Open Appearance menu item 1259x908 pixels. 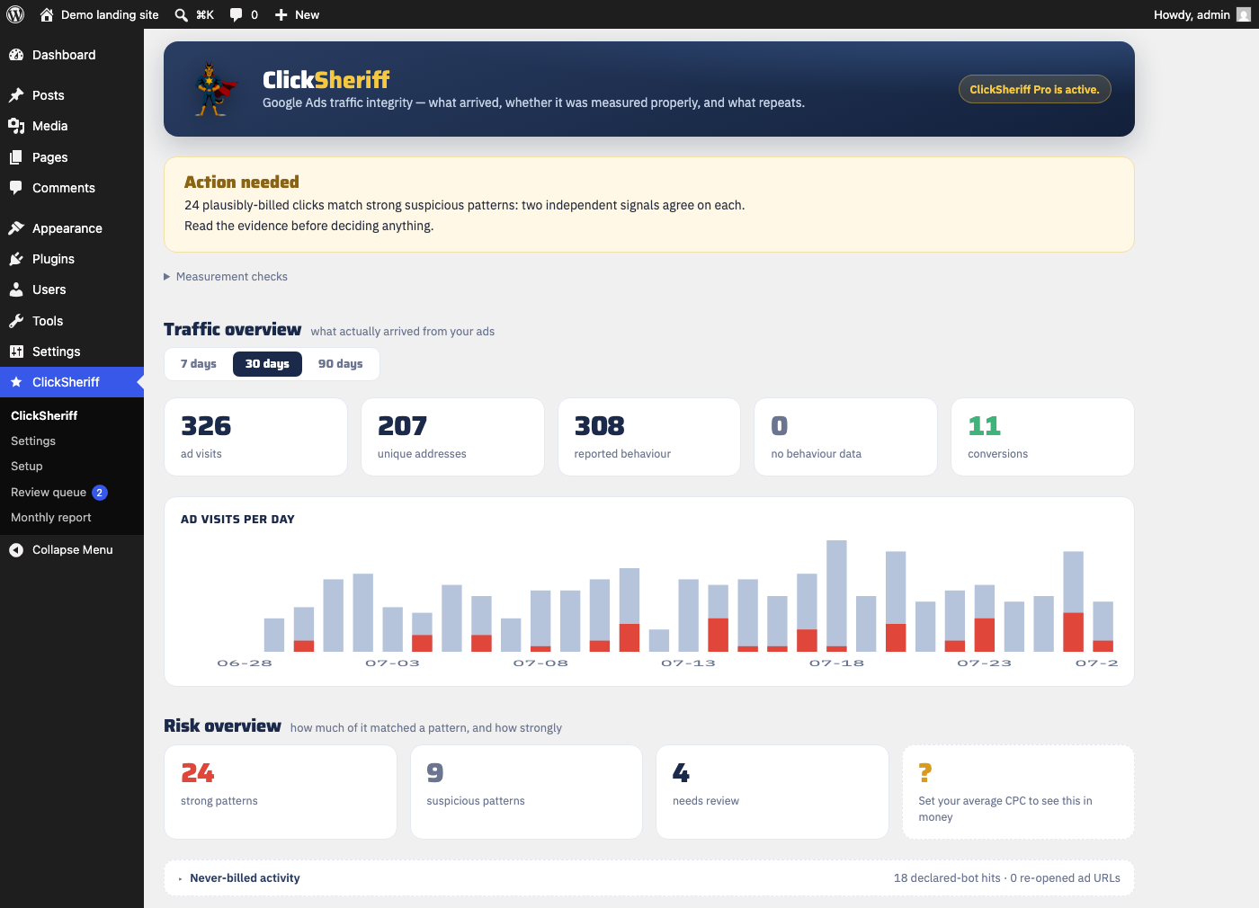point(72,228)
